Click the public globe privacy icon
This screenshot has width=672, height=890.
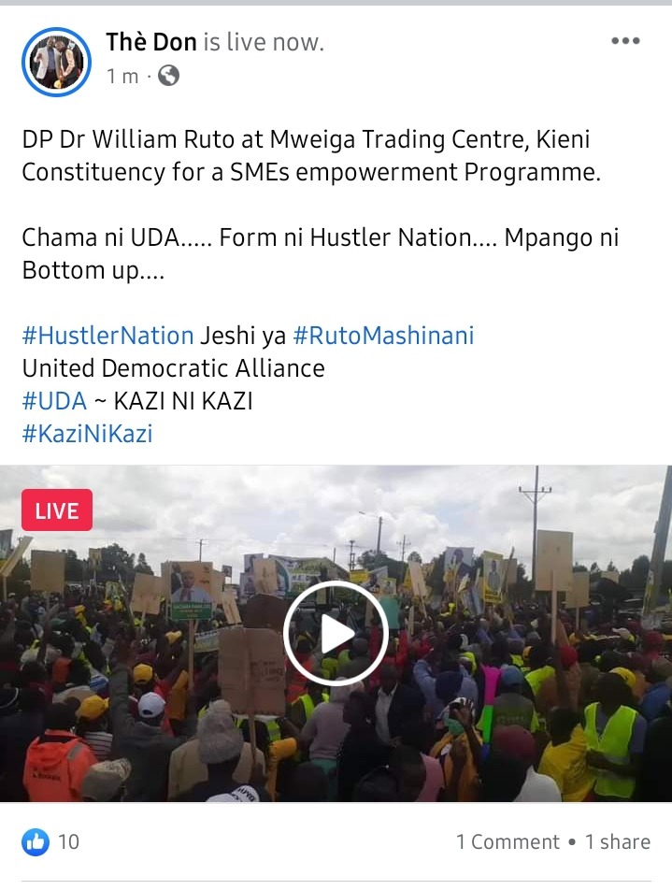(x=168, y=76)
